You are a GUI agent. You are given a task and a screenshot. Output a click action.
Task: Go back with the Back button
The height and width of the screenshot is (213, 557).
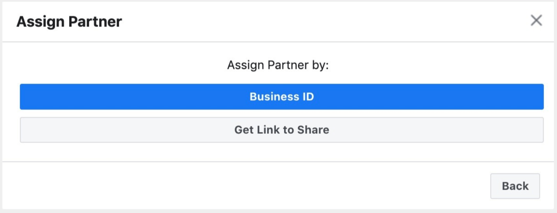pyautogui.click(x=515, y=186)
